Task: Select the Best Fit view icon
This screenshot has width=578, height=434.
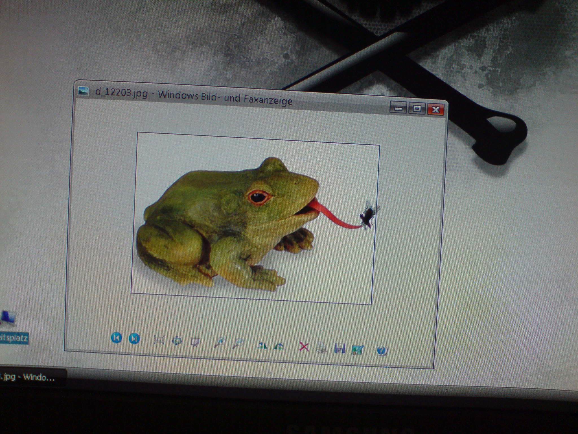Action: coord(159,340)
